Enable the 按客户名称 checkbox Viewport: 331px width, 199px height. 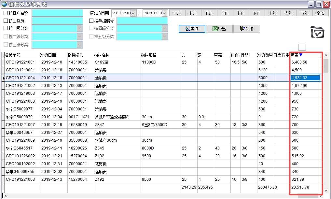tap(6, 13)
